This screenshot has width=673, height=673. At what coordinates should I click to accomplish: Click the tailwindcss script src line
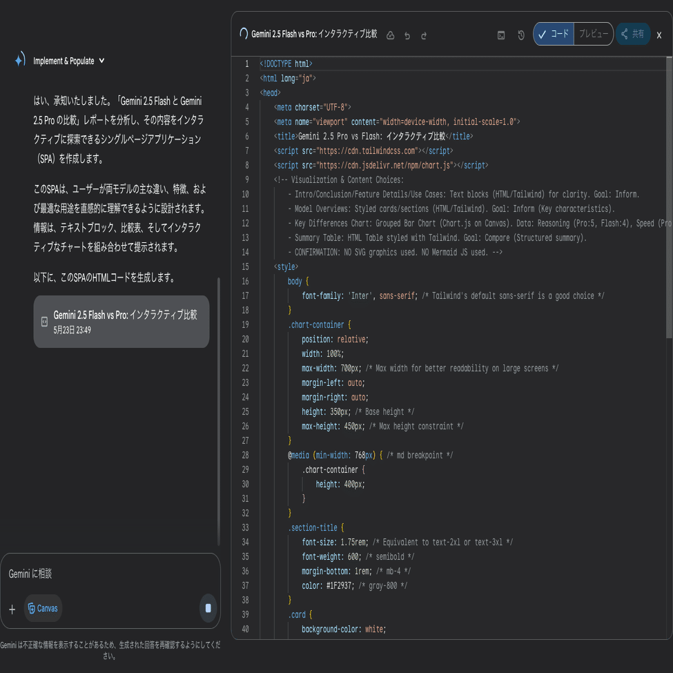click(x=364, y=151)
